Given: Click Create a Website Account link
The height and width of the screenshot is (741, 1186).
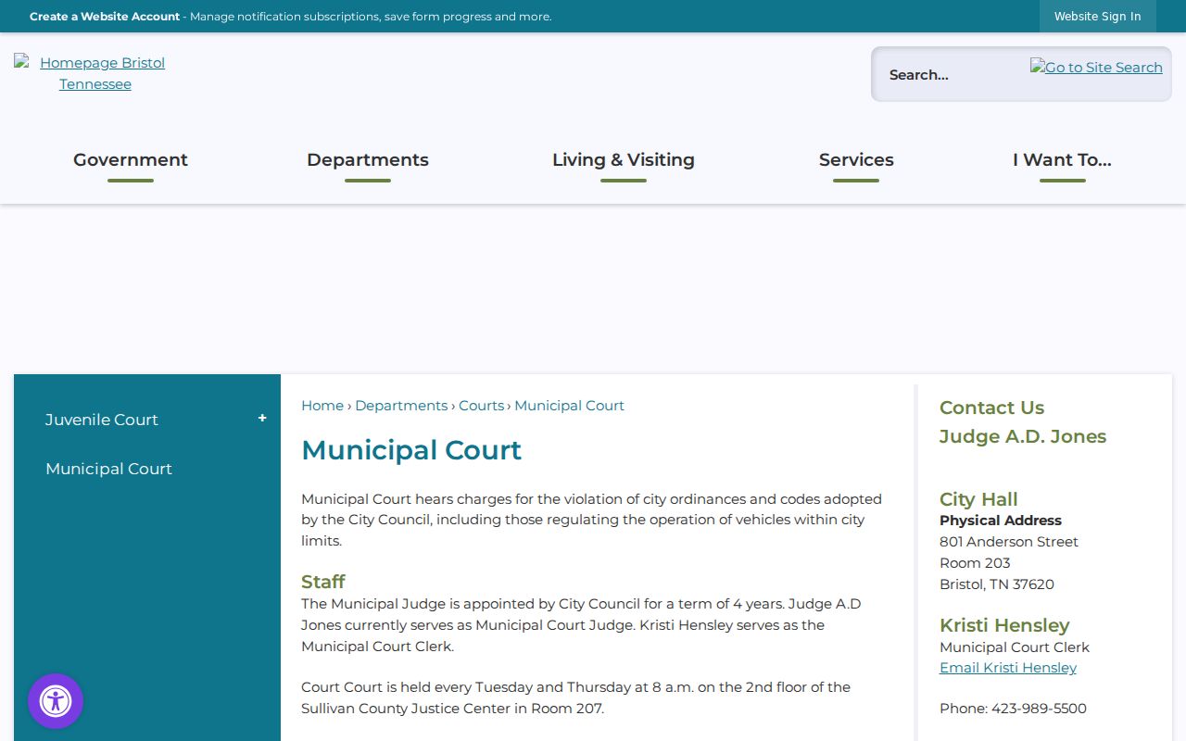Looking at the screenshot, I should pos(105,17).
